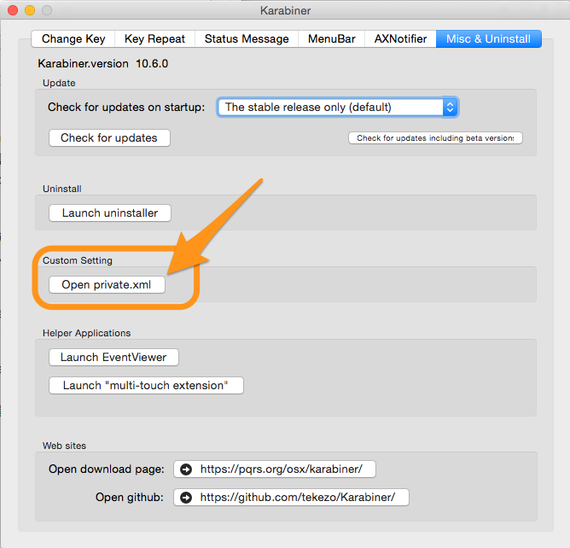Select the Status Message tab
Viewport: 570px width, 548px height.
coord(247,39)
